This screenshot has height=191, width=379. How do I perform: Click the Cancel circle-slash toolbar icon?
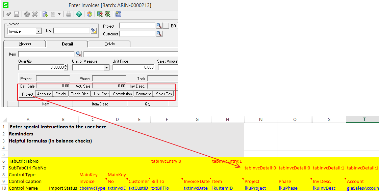pos(27,14)
